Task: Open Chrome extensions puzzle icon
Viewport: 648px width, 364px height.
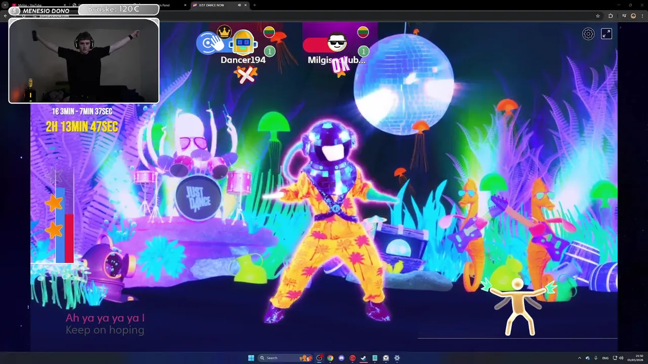Action: click(611, 16)
